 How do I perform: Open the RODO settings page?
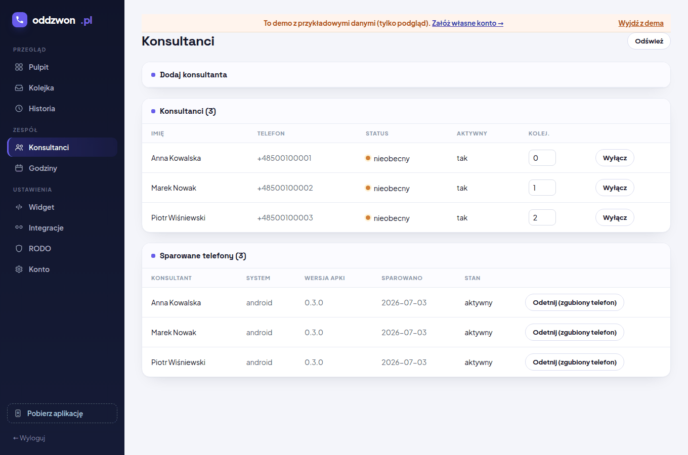pyautogui.click(x=62, y=249)
